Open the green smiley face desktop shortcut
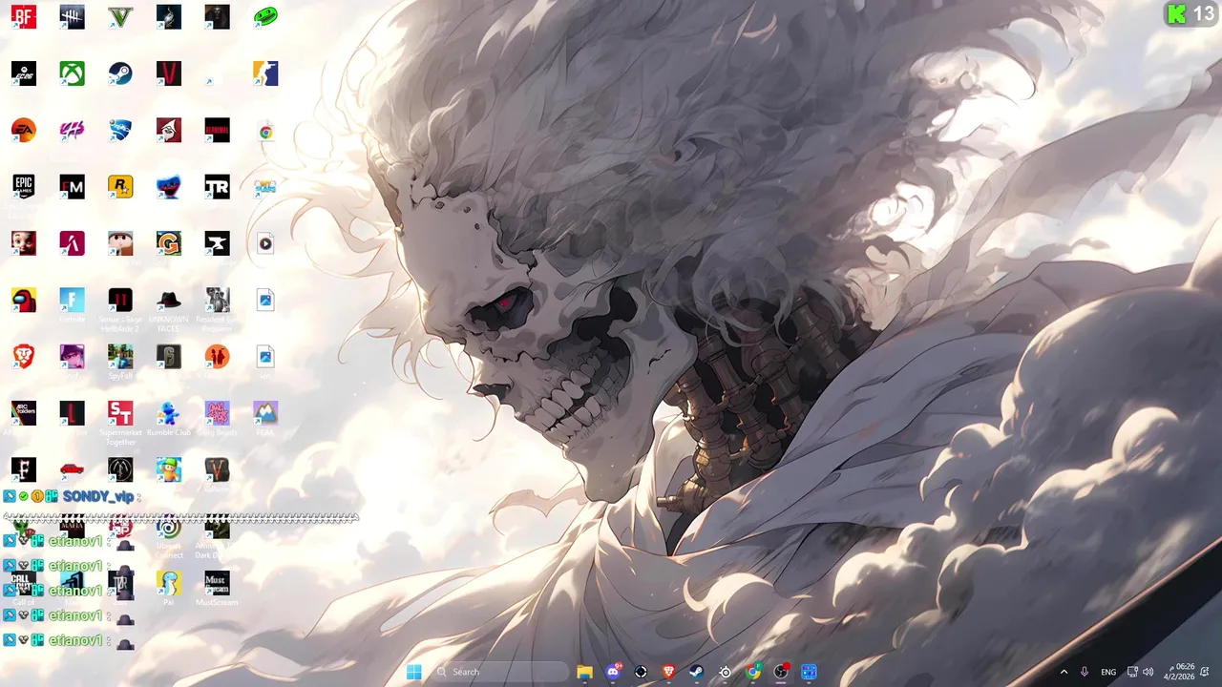This screenshot has width=1222, height=687. 265,16
